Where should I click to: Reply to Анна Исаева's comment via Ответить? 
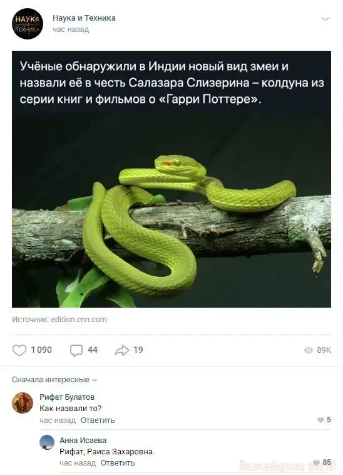coord(118,463)
